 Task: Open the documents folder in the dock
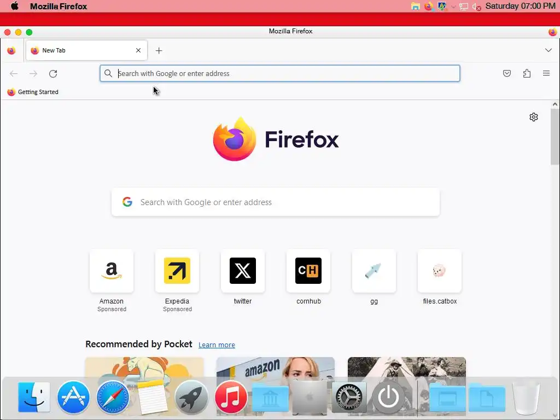tap(487, 398)
